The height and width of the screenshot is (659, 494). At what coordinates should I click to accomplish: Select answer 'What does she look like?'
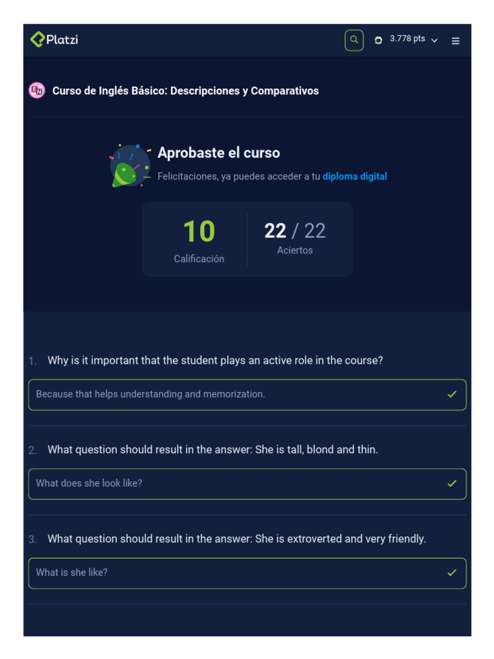pyautogui.click(x=89, y=483)
